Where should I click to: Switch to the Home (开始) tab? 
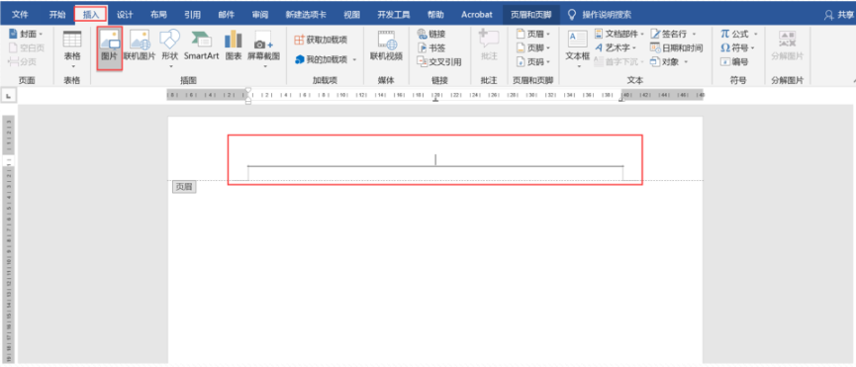(x=57, y=15)
